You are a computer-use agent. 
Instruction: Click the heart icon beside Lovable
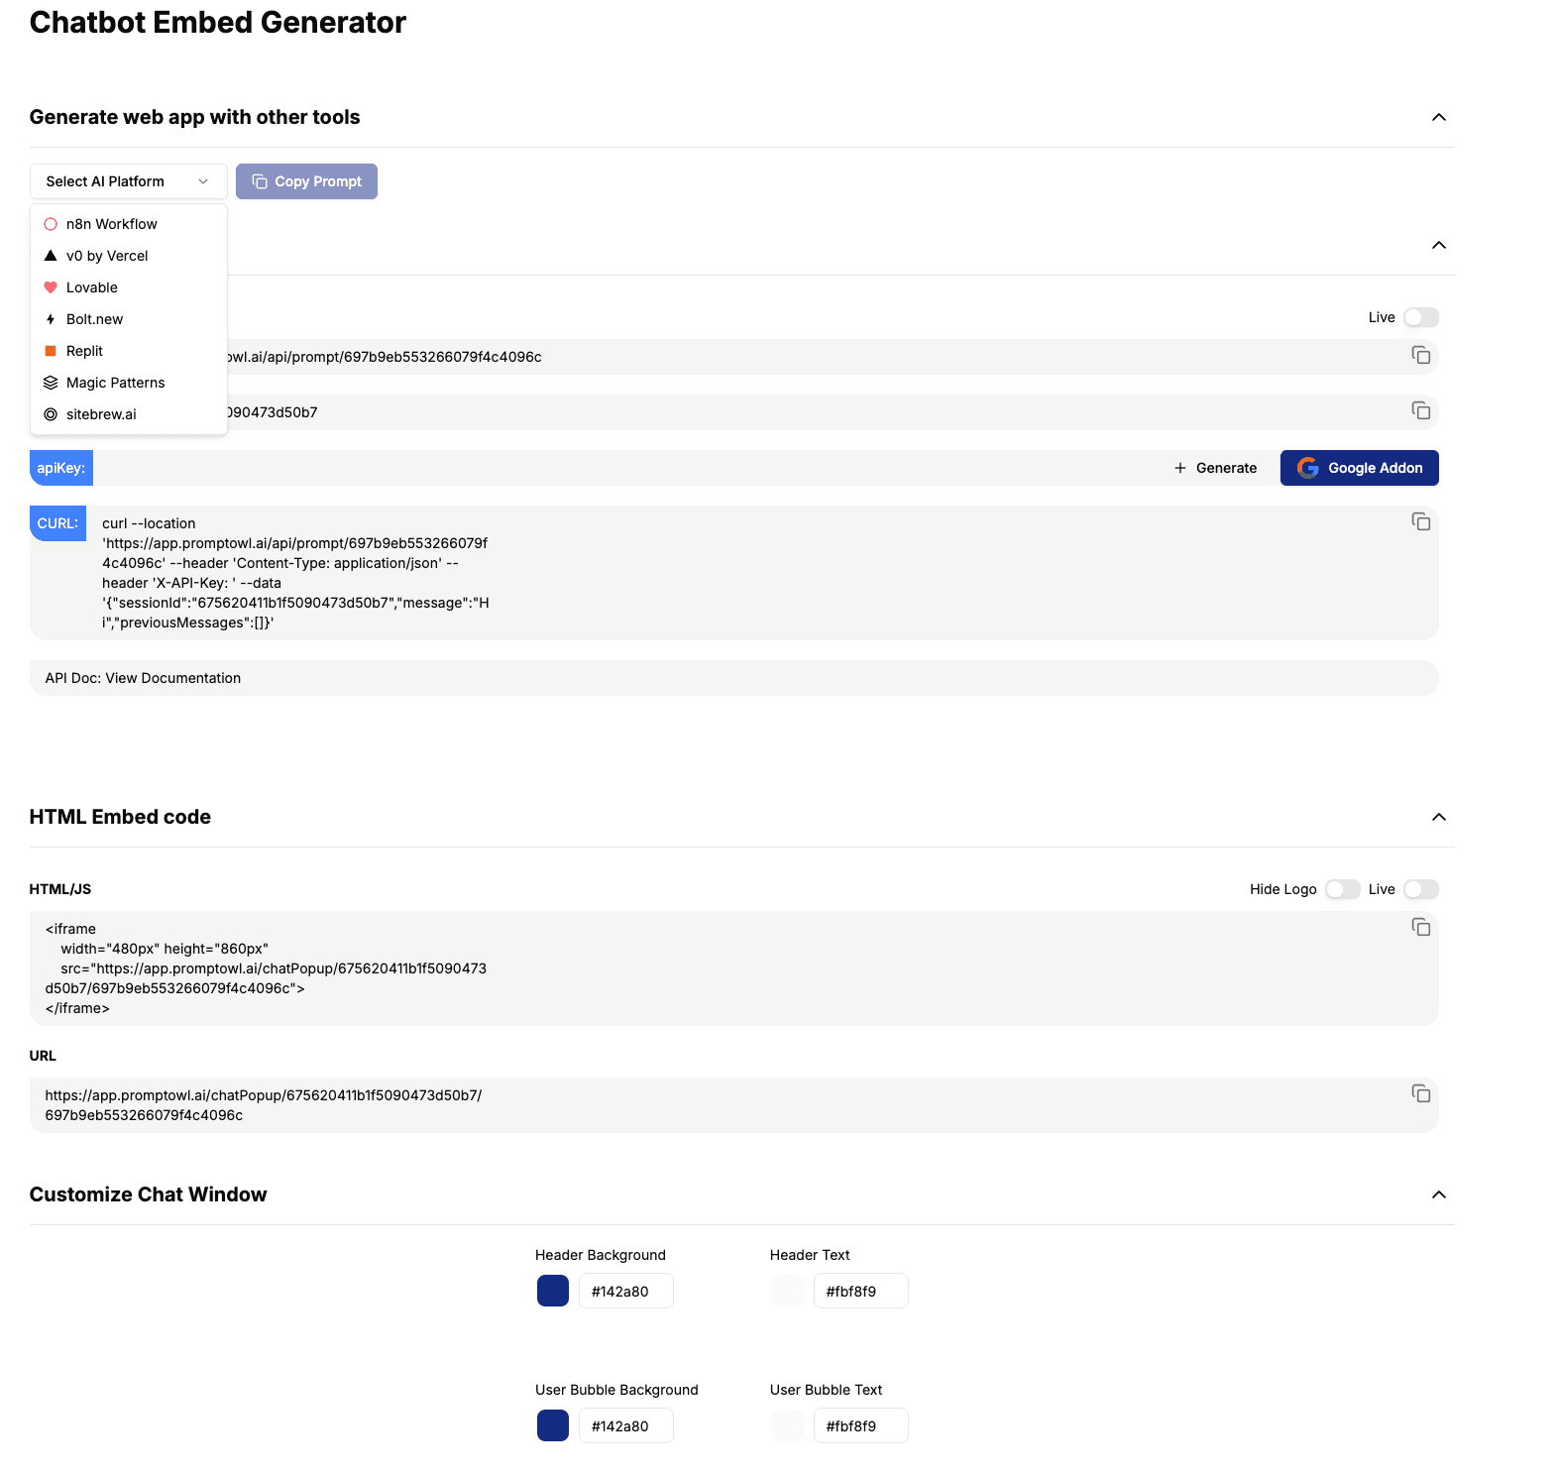pos(51,287)
